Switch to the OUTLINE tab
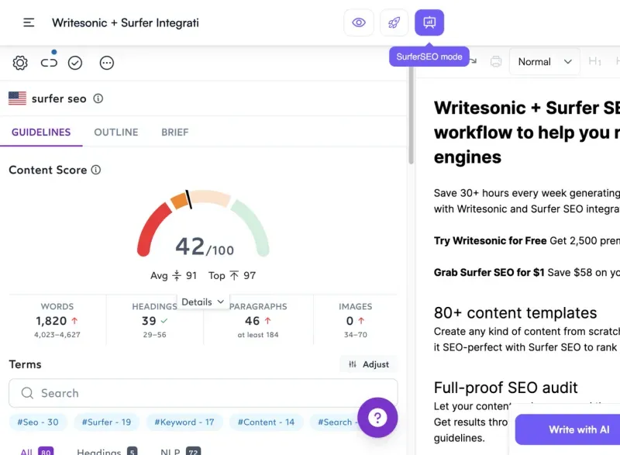 [115, 132]
